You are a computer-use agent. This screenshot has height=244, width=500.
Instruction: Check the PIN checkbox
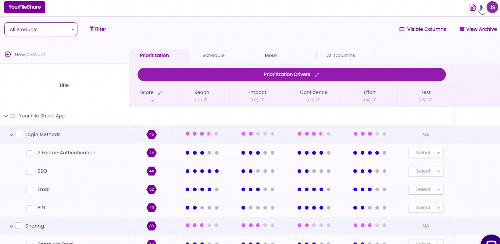[29, 208]
